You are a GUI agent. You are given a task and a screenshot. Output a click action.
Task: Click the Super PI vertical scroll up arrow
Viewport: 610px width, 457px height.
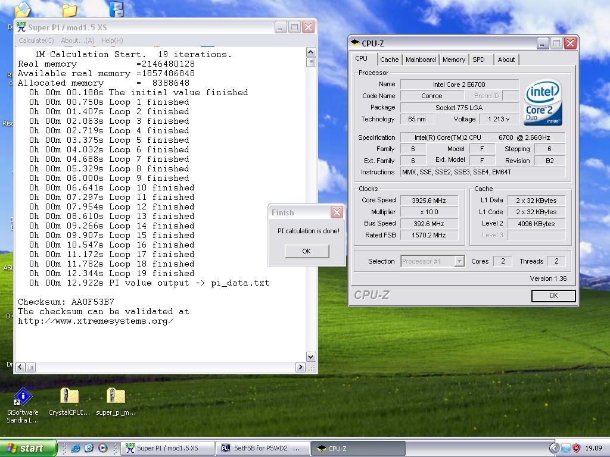point(311,52)
